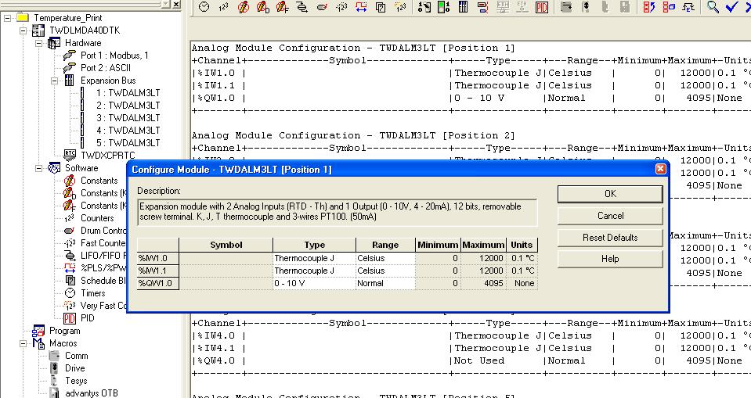
Task: Collapse the Expansion Bus node
Action: [54, 81]
